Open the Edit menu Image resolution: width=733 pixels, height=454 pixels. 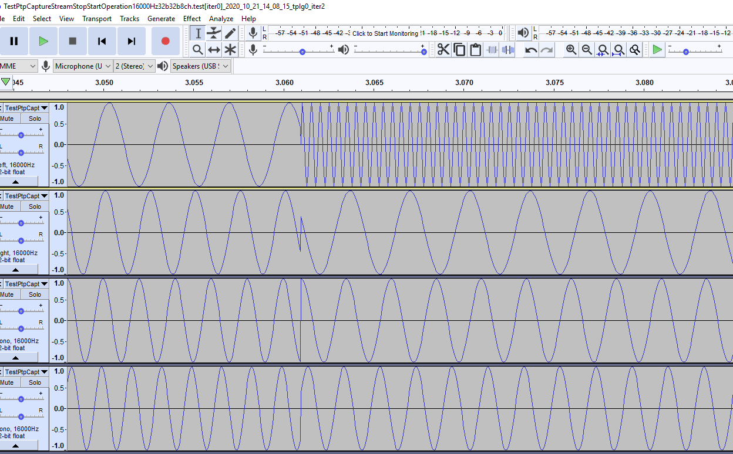[19, 19]
